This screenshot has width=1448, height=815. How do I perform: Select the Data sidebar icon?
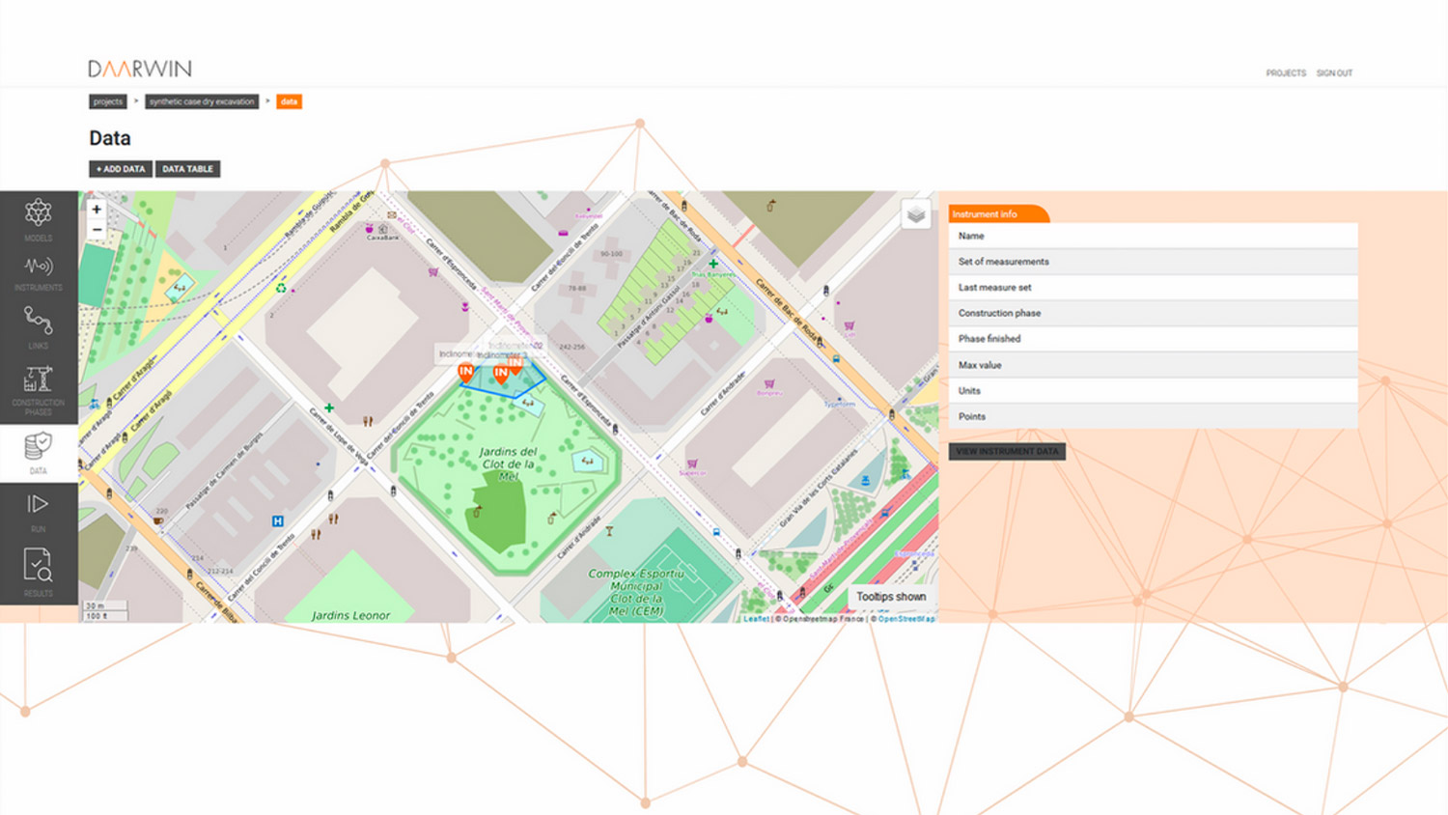click(x=39, y=452)
